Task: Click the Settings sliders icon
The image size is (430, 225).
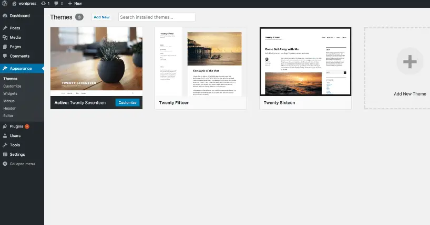Action: 5,154
